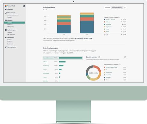Open the Measurements section
This screenshot has height=124, width=147.
pyautogui.click(x=12, y=13)
